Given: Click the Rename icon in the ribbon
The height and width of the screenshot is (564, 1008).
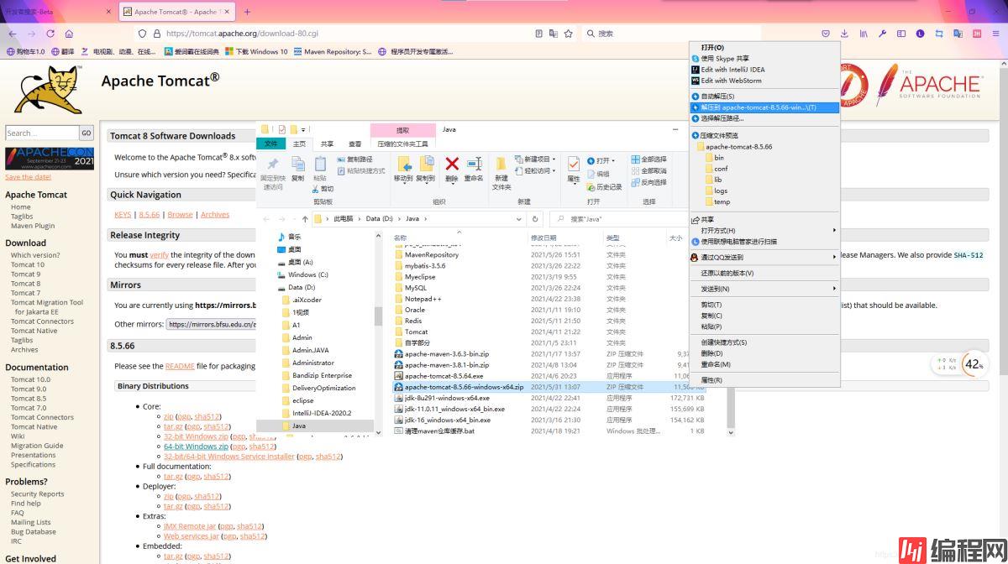Looking at the screenshot, I should (x=474, y=164).
